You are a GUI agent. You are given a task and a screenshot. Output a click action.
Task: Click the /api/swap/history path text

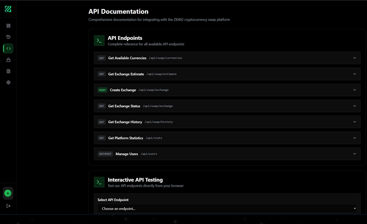coord(159,122)
